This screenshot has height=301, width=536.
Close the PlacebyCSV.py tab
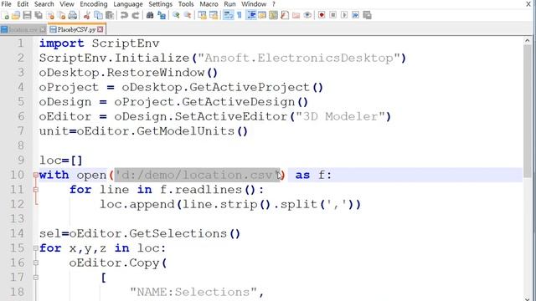[100, 29]
